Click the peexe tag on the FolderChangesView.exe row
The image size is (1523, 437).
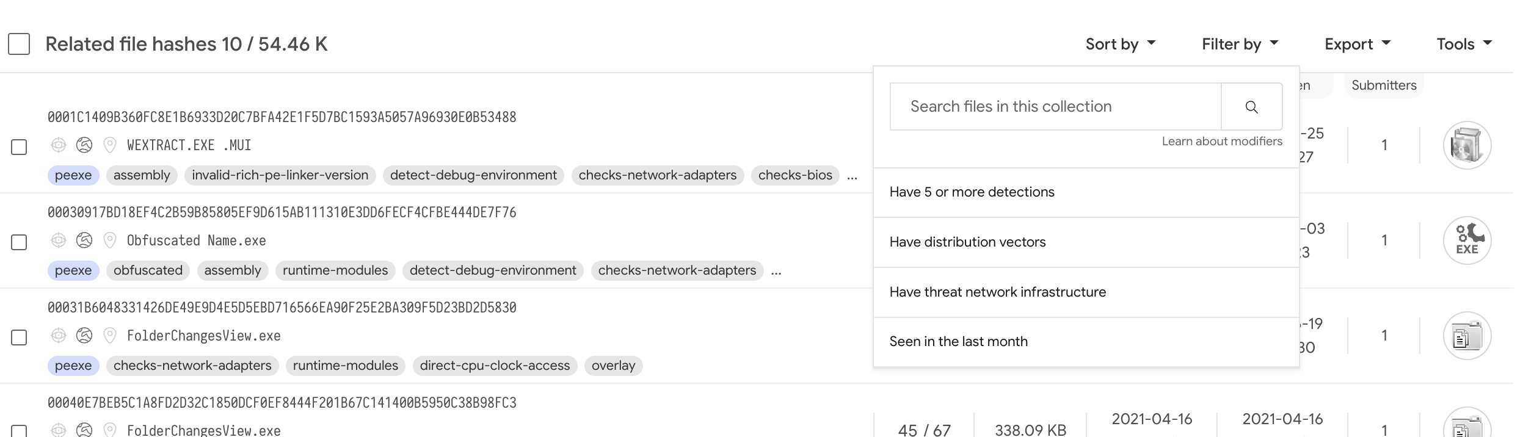[73, 366]
